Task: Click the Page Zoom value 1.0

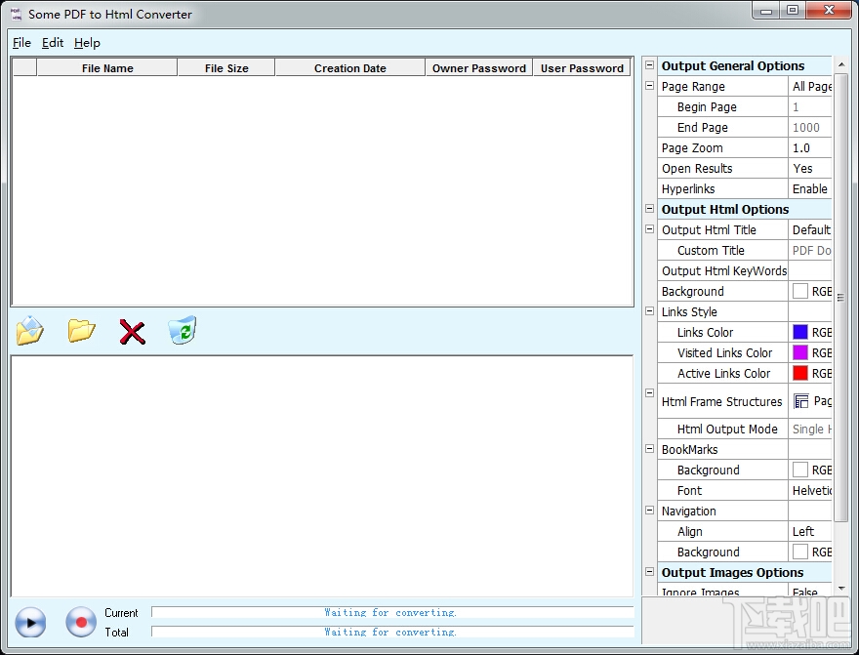Action: (x=810, y=147)
